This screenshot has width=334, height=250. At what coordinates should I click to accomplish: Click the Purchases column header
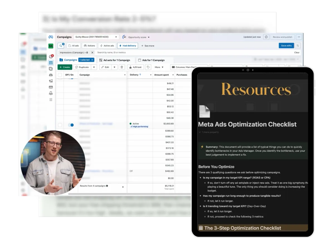point(182,75)
